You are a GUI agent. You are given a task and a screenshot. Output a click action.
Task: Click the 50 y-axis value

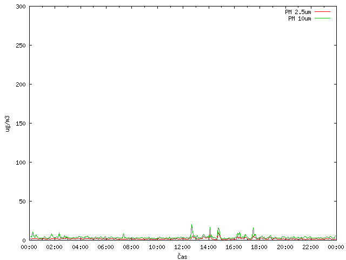(22, 201)
